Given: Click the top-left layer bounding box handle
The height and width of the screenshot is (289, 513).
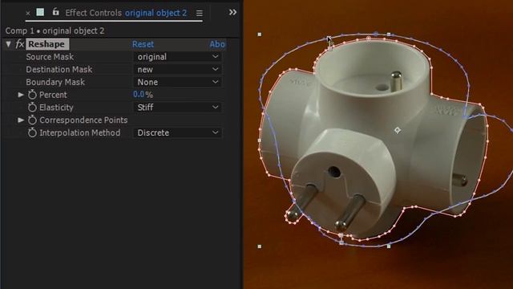Looking at the screenshot, I should [260, 34].
